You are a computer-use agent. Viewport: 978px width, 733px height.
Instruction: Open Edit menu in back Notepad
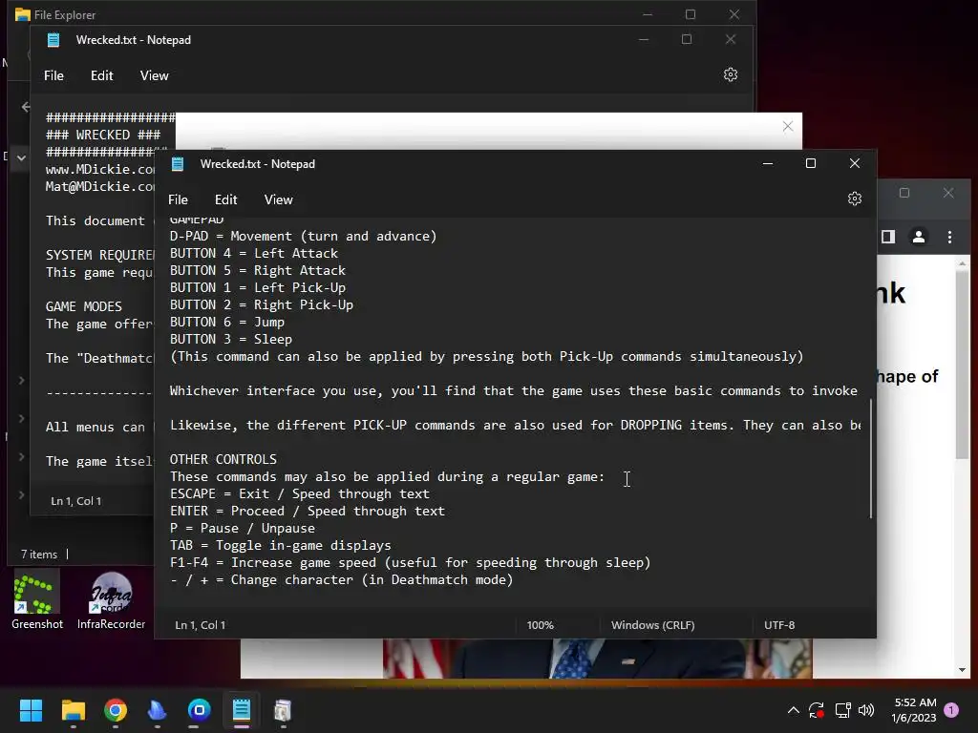point(101,75)
